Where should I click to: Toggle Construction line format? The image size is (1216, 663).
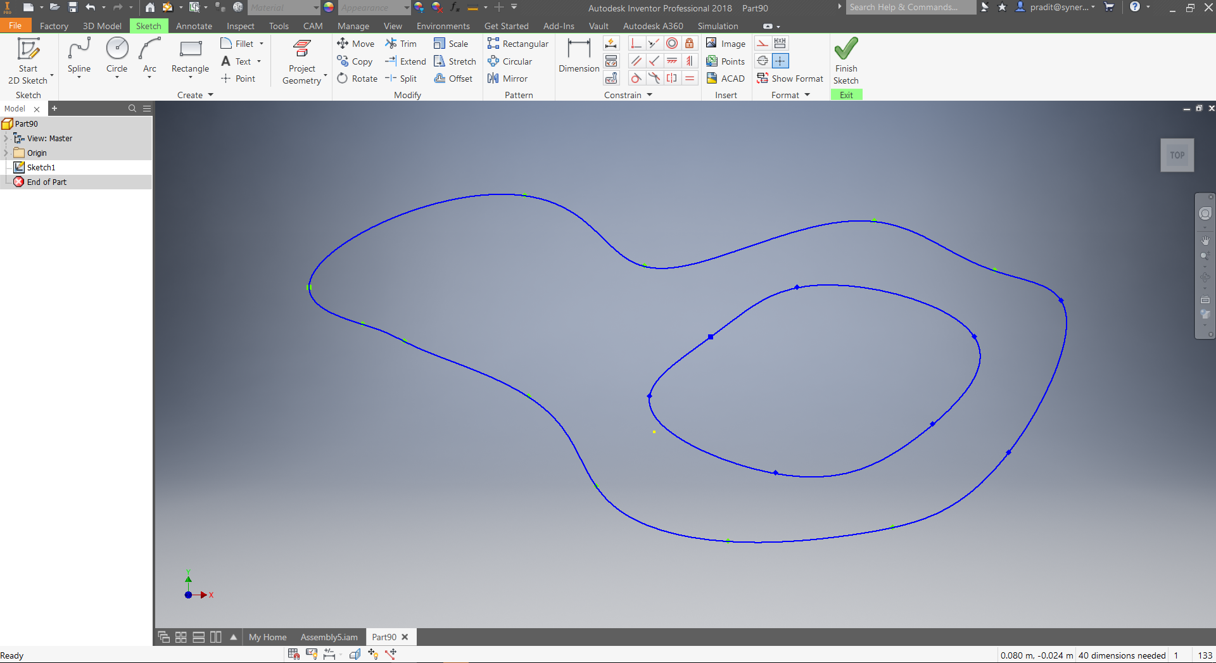(763, 43)
